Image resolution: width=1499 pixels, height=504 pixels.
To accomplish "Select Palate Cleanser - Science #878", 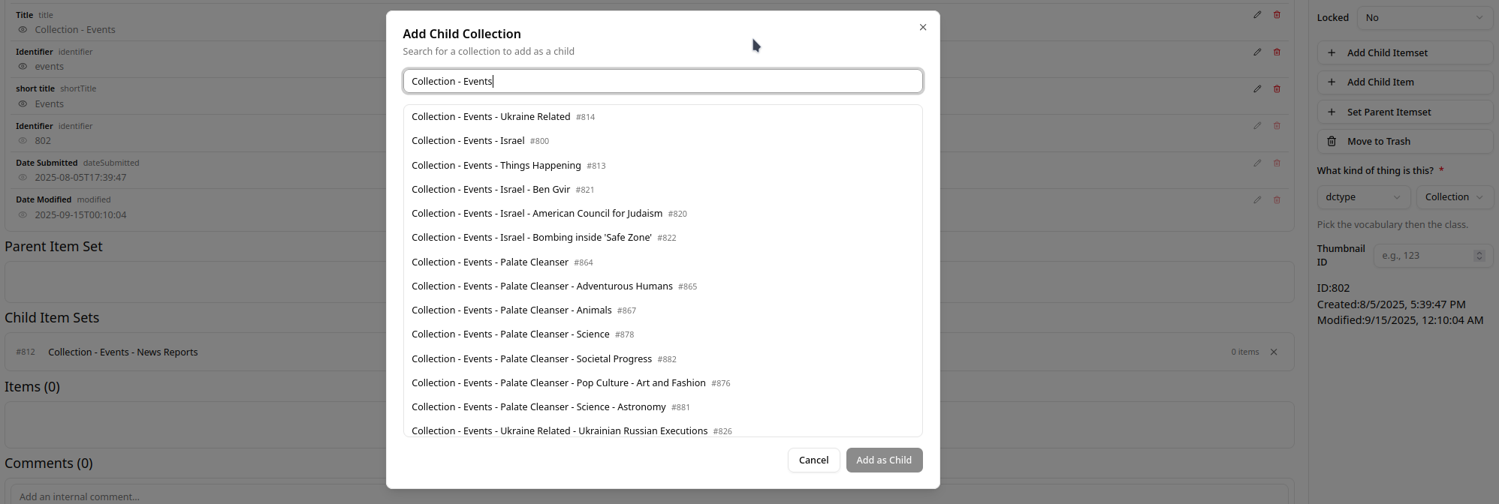I will click(663, 334).
